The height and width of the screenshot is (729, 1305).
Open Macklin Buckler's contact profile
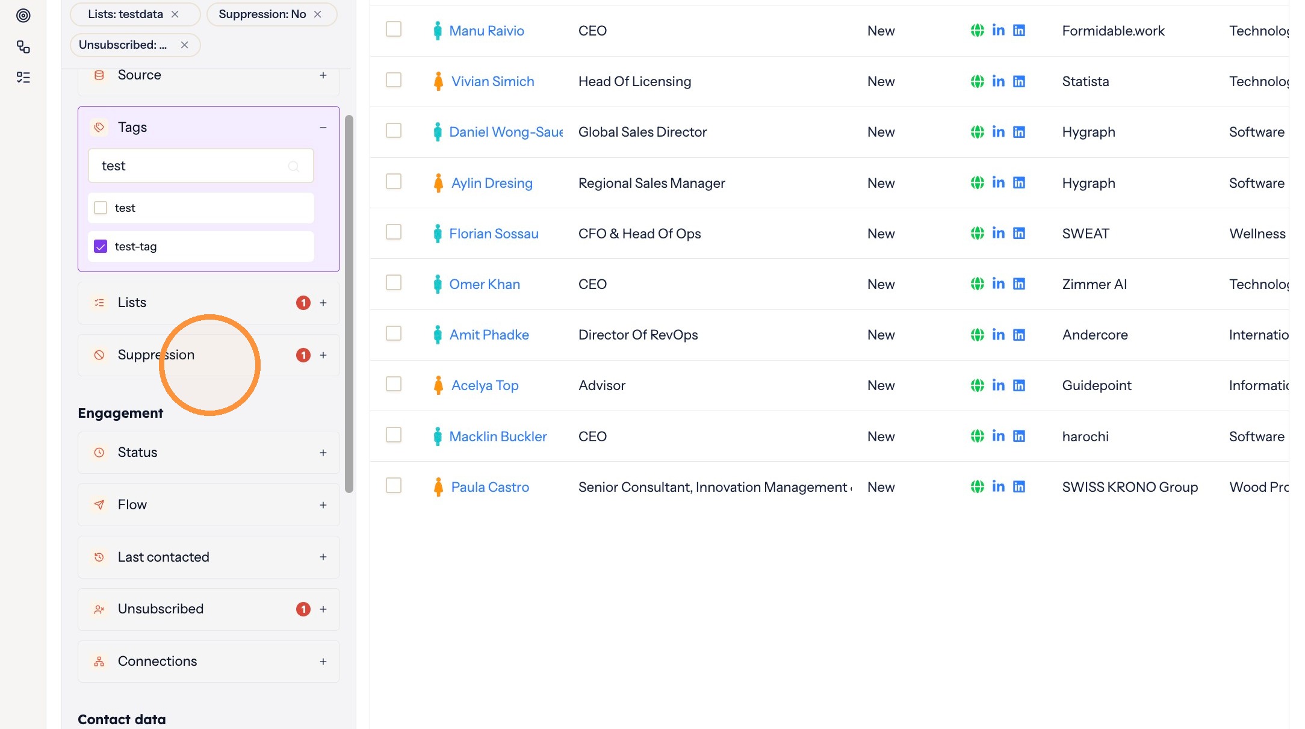[x=498, y=436]
